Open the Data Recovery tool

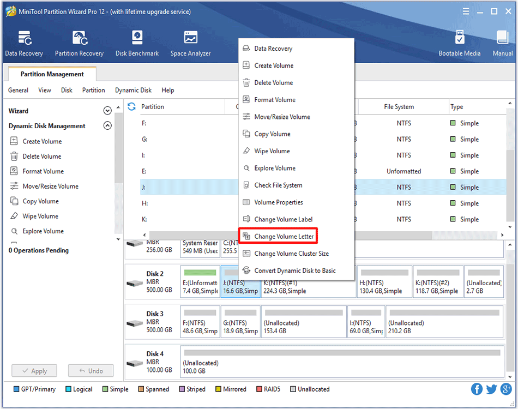(24, 44)
